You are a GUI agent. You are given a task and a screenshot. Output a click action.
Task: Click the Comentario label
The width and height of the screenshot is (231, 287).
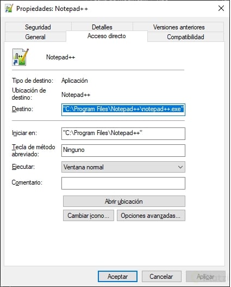point(27,182)
